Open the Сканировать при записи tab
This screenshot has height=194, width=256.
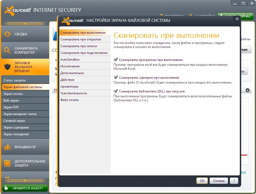click(x=85, y=46)
